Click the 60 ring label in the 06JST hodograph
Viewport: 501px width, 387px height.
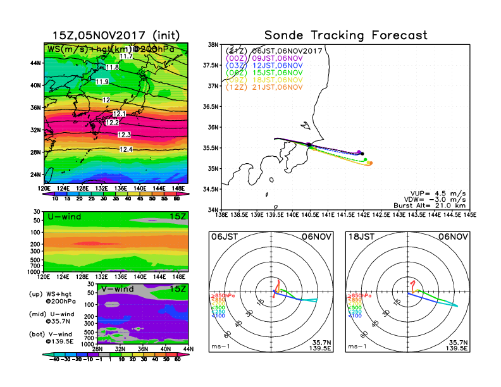click(228, 335)
